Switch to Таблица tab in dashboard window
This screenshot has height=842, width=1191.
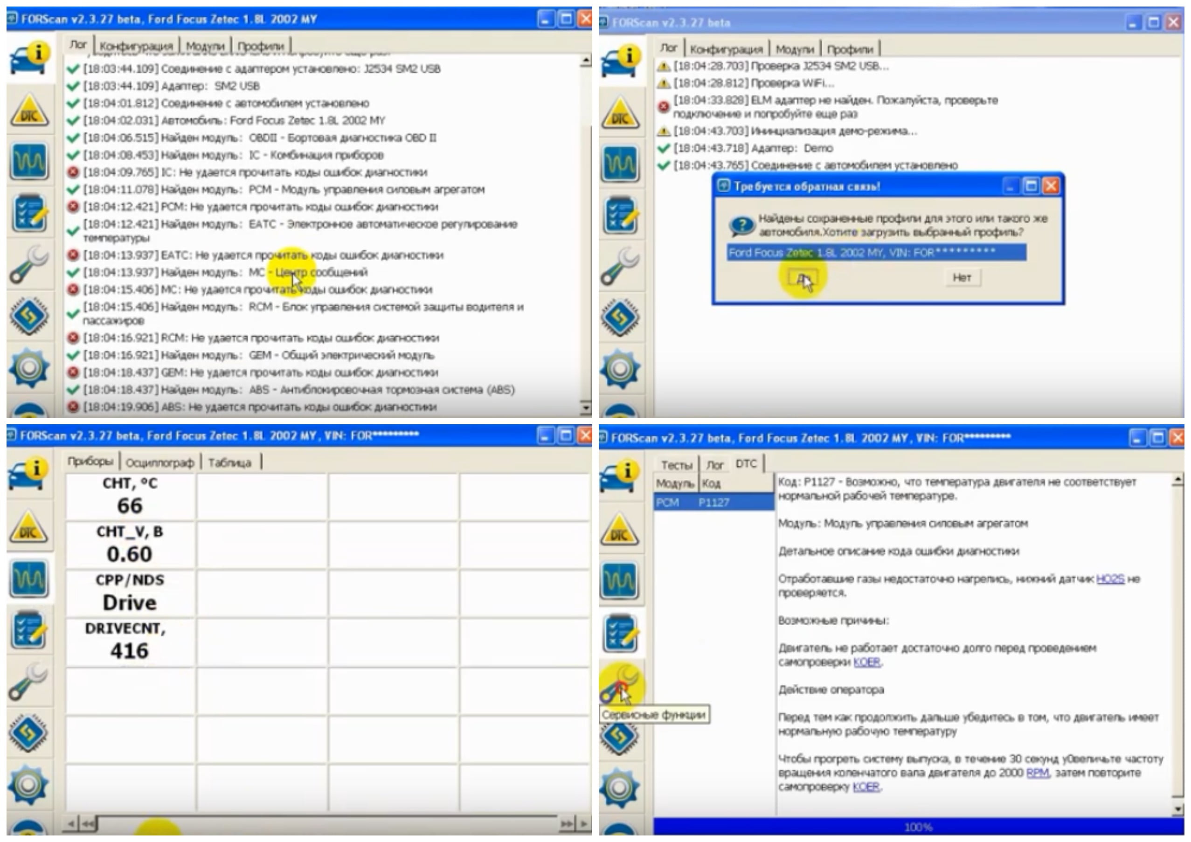230,462
